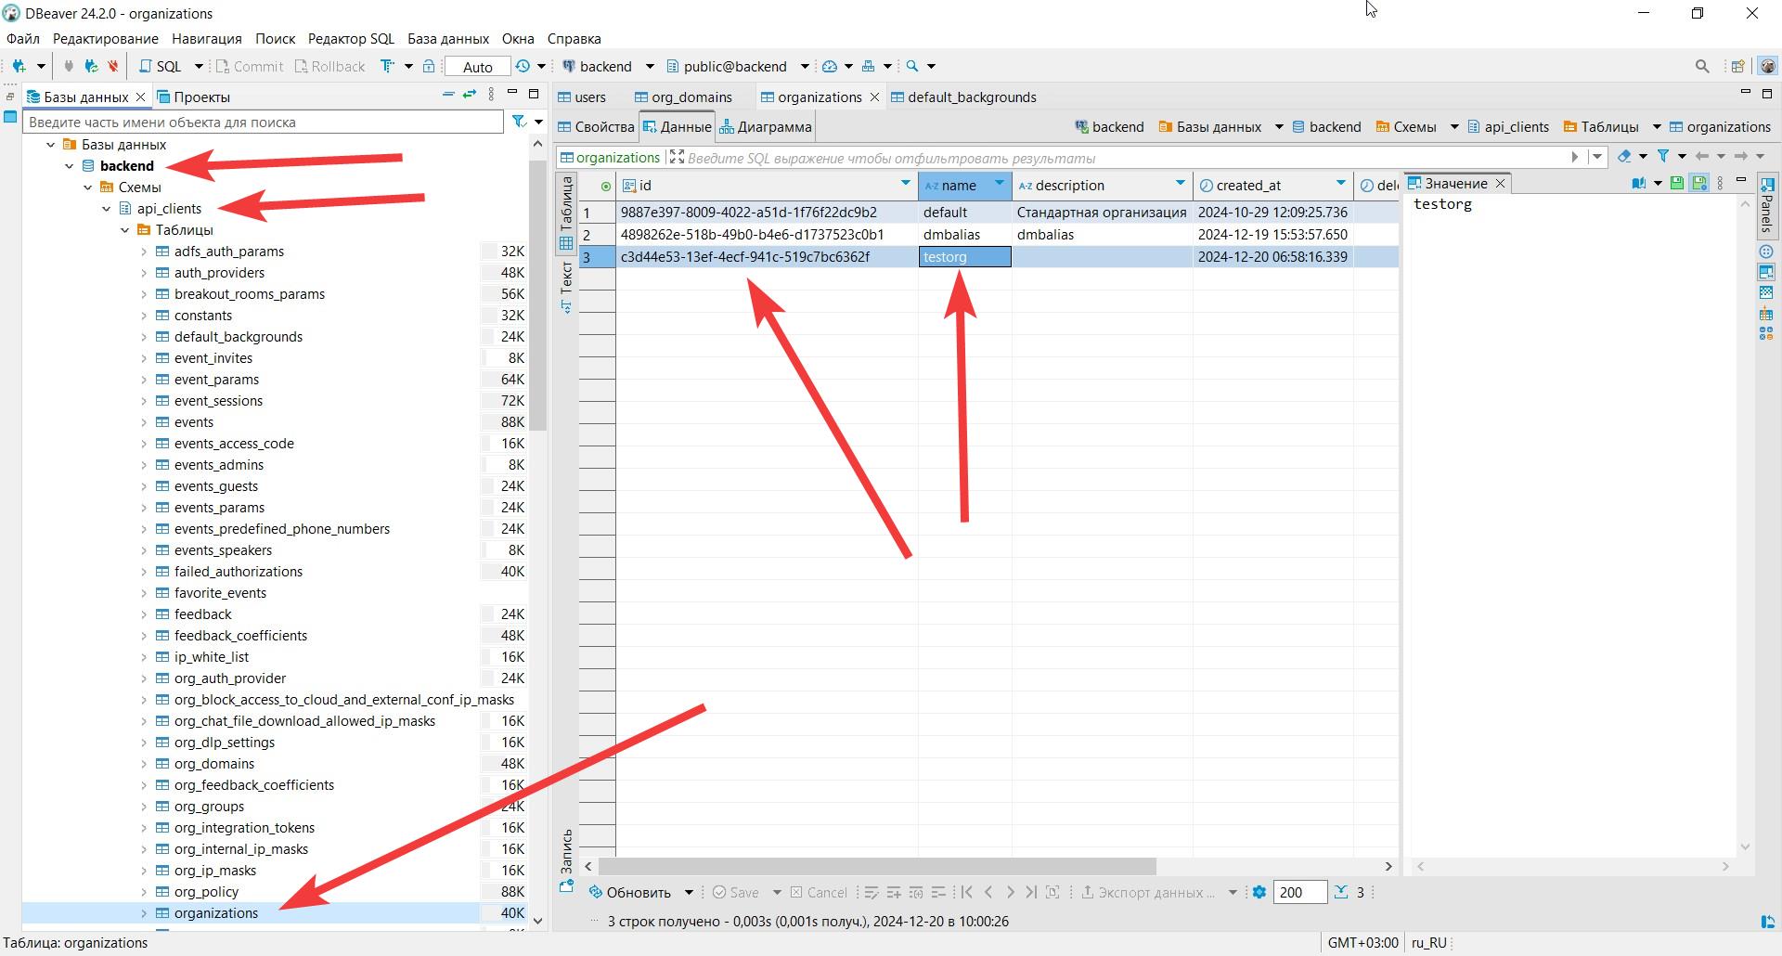Go to first row navigation icon
This screenshot has width=1782, height=956.
pos(966,892)
